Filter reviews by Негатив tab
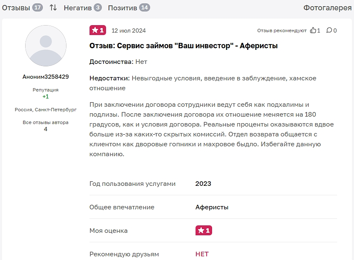The height and width of the screenshot is (260, 354). tap(78, 7)
